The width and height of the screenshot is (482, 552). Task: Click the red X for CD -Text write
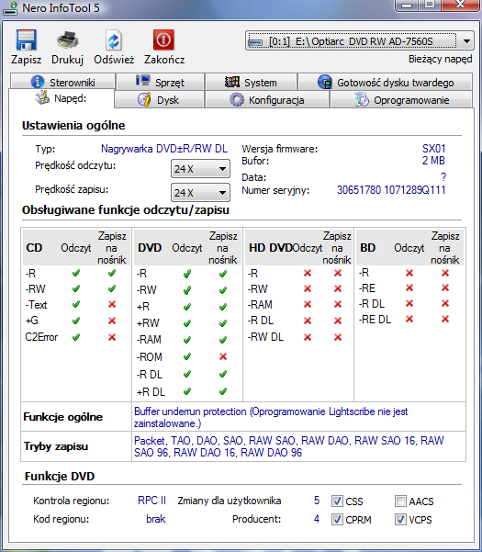click(x=112, y=304)
